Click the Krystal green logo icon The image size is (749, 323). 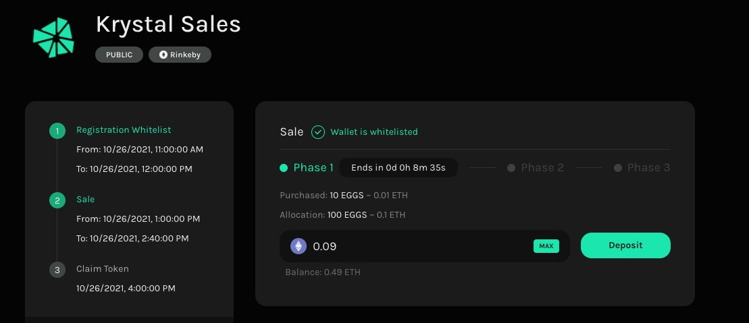pos(53,37)
